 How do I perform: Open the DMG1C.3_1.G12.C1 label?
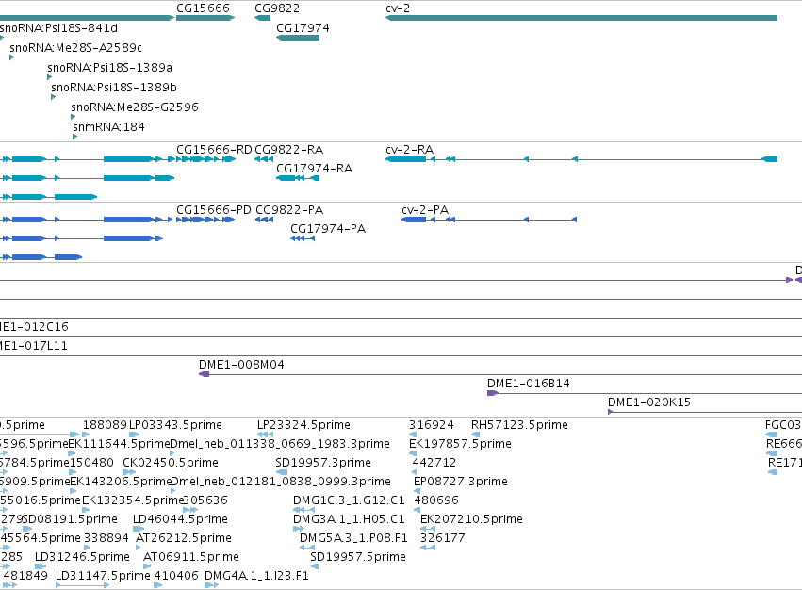pos(349,500)
